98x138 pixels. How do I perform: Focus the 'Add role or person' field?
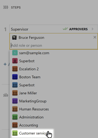tap(53, 45)
